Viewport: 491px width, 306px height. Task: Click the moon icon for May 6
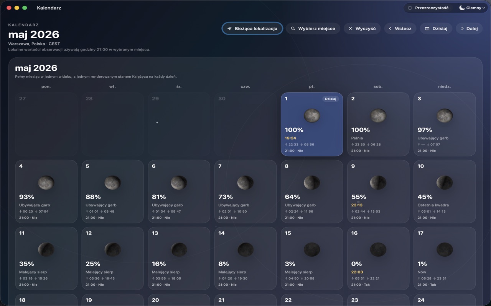(x=179, y=182)
